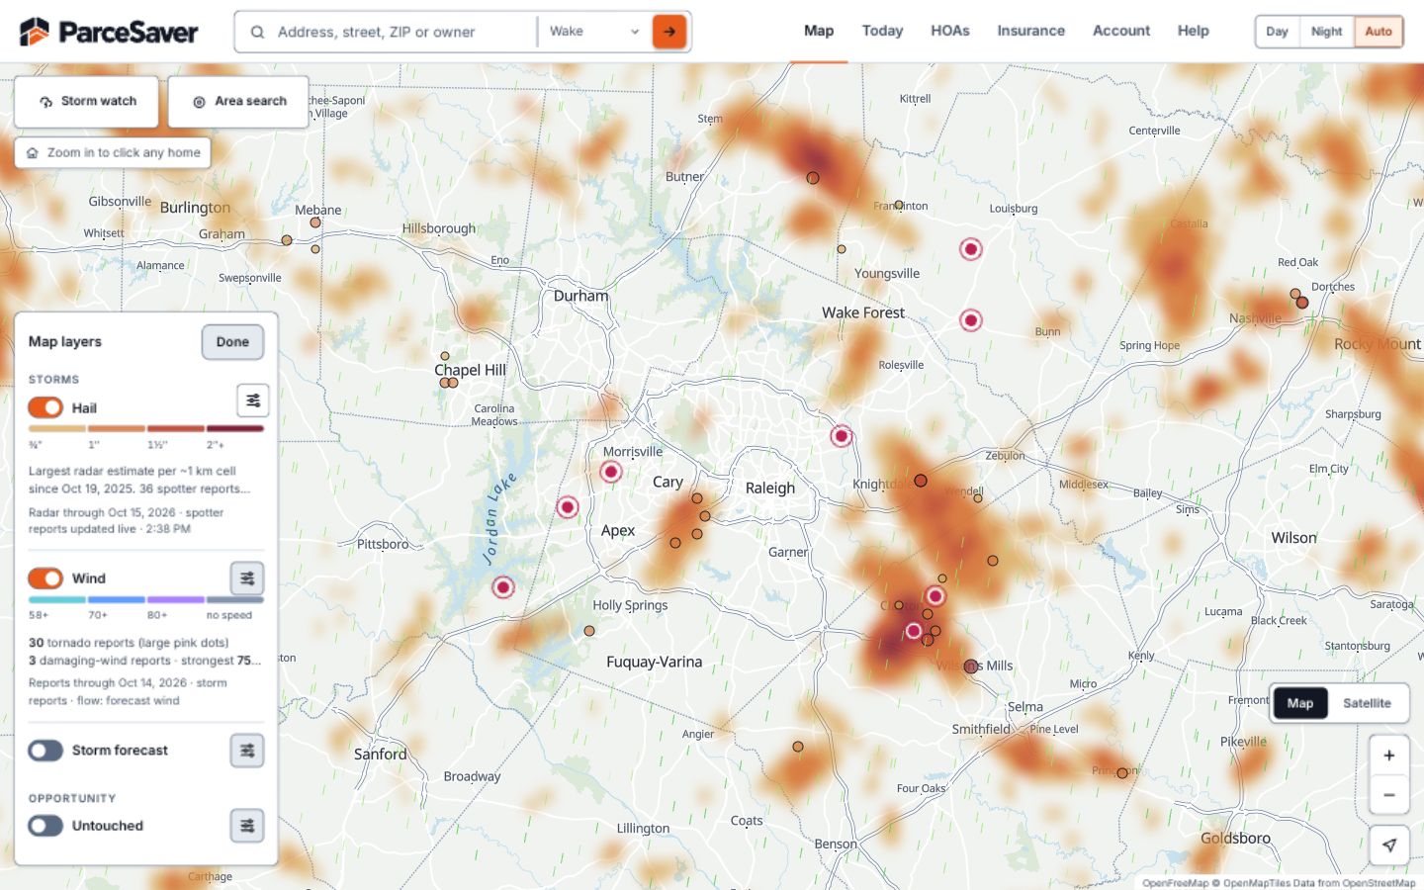This screenshot has height=890, width=1424.
Task: Click the OpenStreetMap attribution link
Action: [x=1382, y=883]
